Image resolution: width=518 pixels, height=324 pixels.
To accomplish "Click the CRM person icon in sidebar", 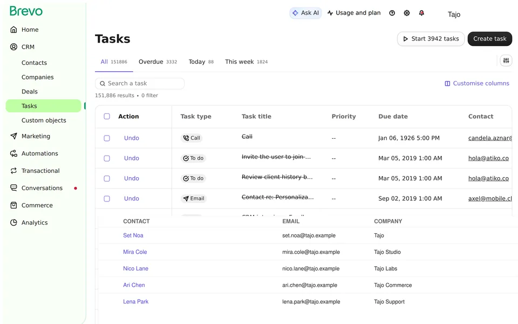I will click(x=13, y=46).
